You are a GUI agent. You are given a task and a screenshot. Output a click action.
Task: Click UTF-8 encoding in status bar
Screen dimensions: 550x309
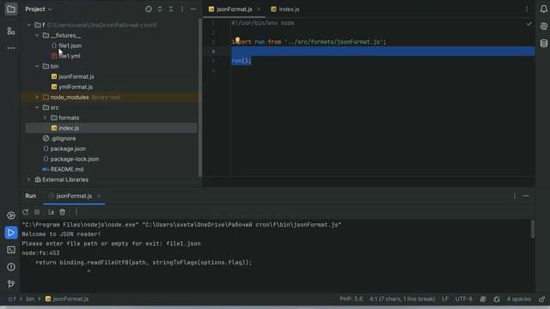[x=464, y=300]
